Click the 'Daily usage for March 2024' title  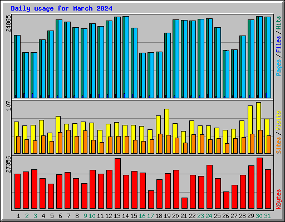click(61, 8)
